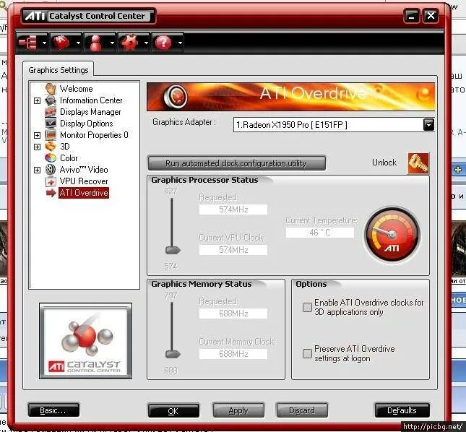The height and width of the screenshot is (432, 466).
Task: Open the Preferences icon dropdown arrow
Action: coord(146,43)
